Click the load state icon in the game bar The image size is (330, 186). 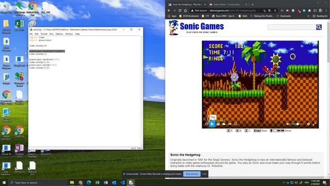224,124
